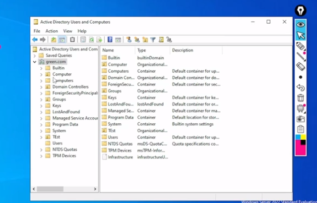The width and height of the screenshot is (317, 203).
Task: Click the Find objects toolbar icon
Action: tap(161, 39)
